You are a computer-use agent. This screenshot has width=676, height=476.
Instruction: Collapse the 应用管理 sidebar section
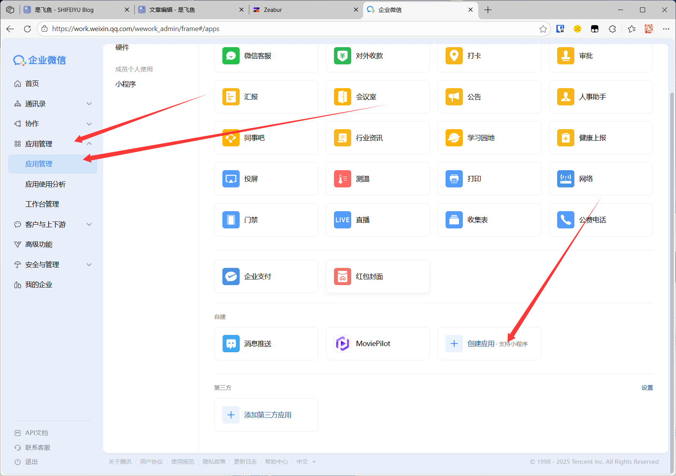[x=89, y=144]
